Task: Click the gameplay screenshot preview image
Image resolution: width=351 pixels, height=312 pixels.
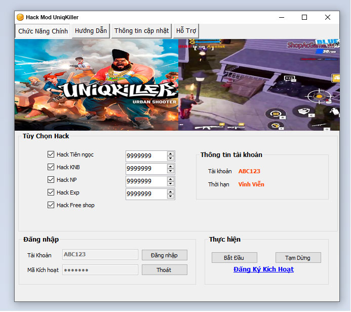Action: pos(259,85)
